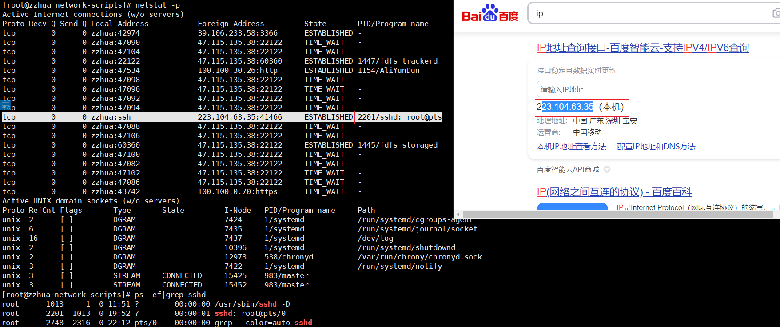Click the 538/chronyd program entry
780x327 pixels.
pyautogui.click(x=289, y=257)
